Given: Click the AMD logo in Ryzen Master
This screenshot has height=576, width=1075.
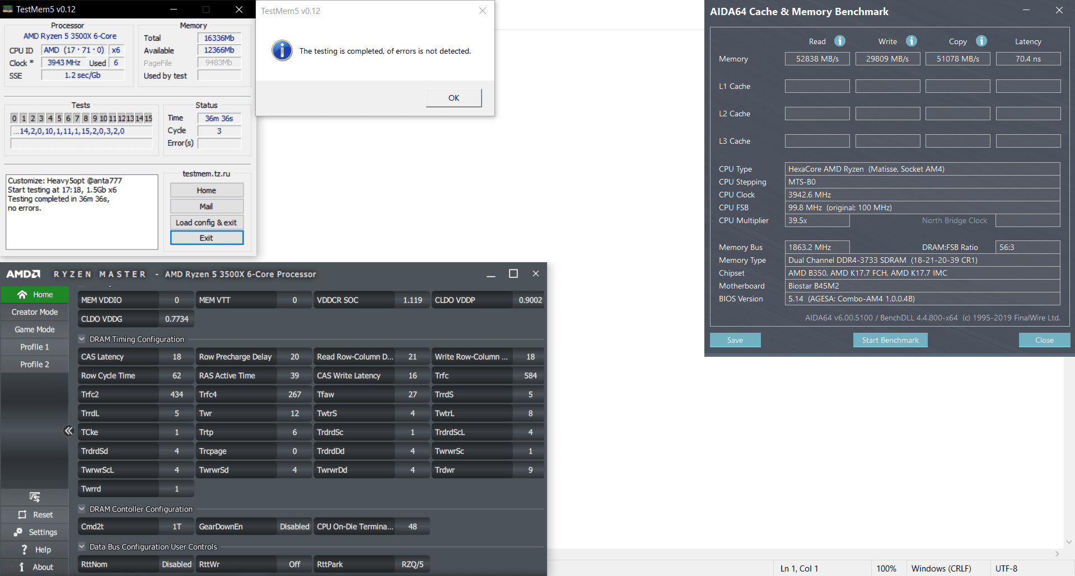Looking at the screenshot, I should click(23, 274).
